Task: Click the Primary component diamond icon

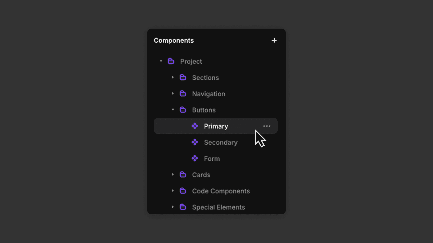Action: (195, 126)
